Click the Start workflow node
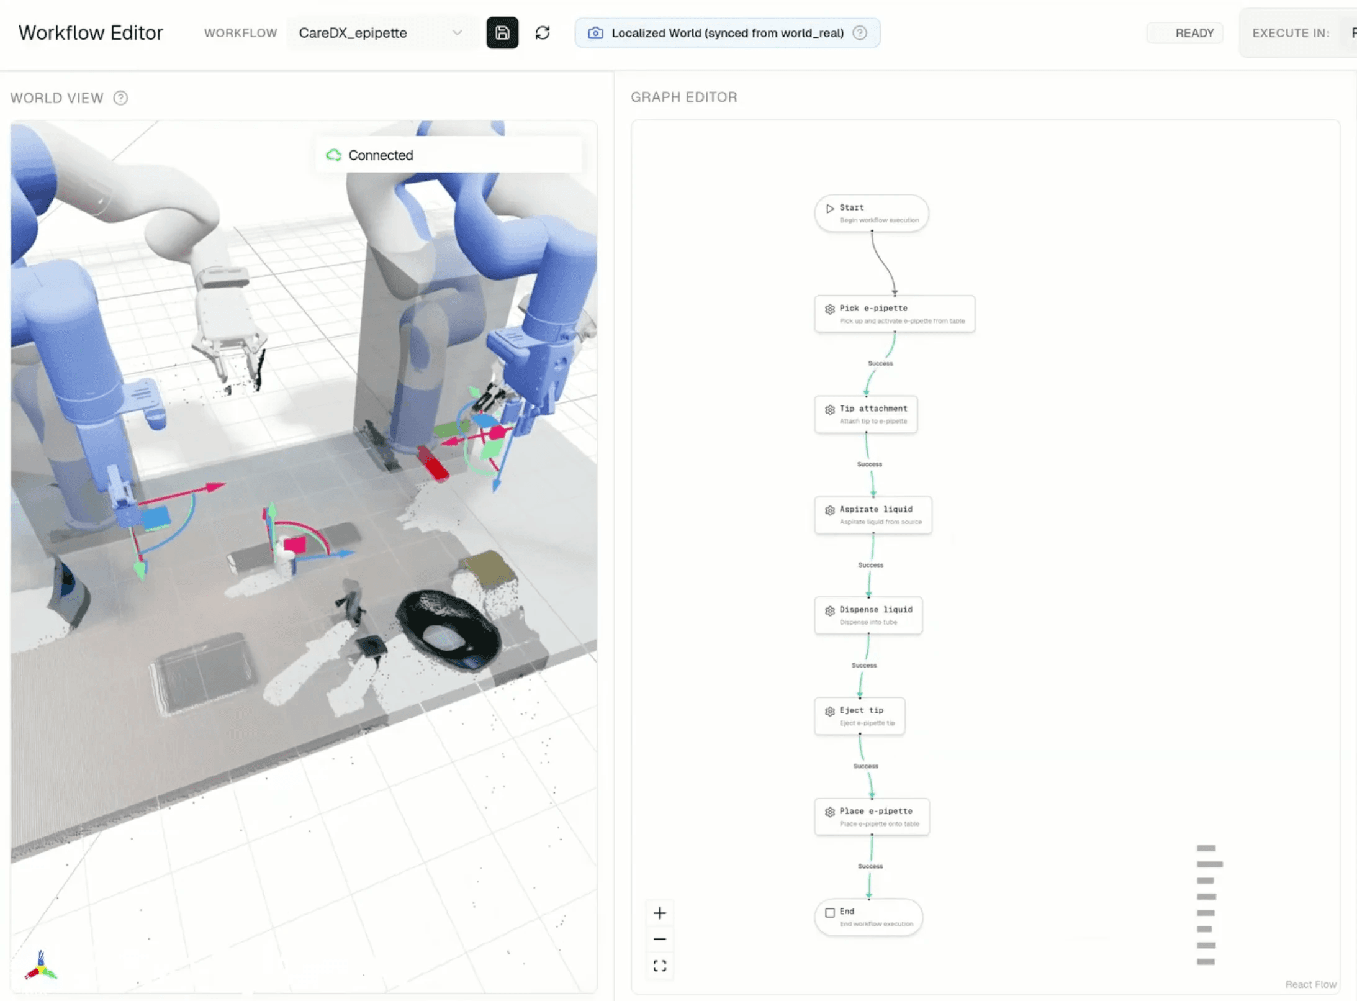The height and width of the screenshot is (1001, 1357). [x=871, y=213]
